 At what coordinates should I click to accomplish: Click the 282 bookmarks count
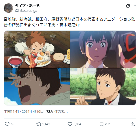tap(107, 124)
